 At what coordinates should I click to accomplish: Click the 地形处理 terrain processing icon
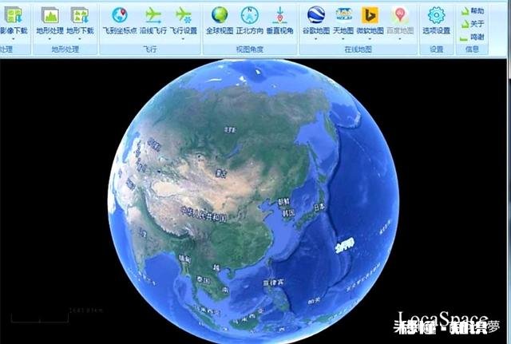tap(50, 20)
